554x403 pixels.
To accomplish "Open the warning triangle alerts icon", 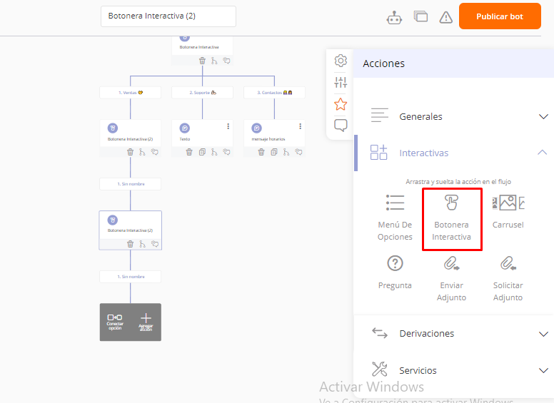I will pos(446,17).
